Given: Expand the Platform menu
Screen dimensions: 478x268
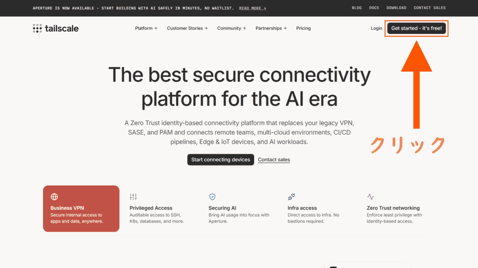Looking at the screenshot, I should click(146, 28).
